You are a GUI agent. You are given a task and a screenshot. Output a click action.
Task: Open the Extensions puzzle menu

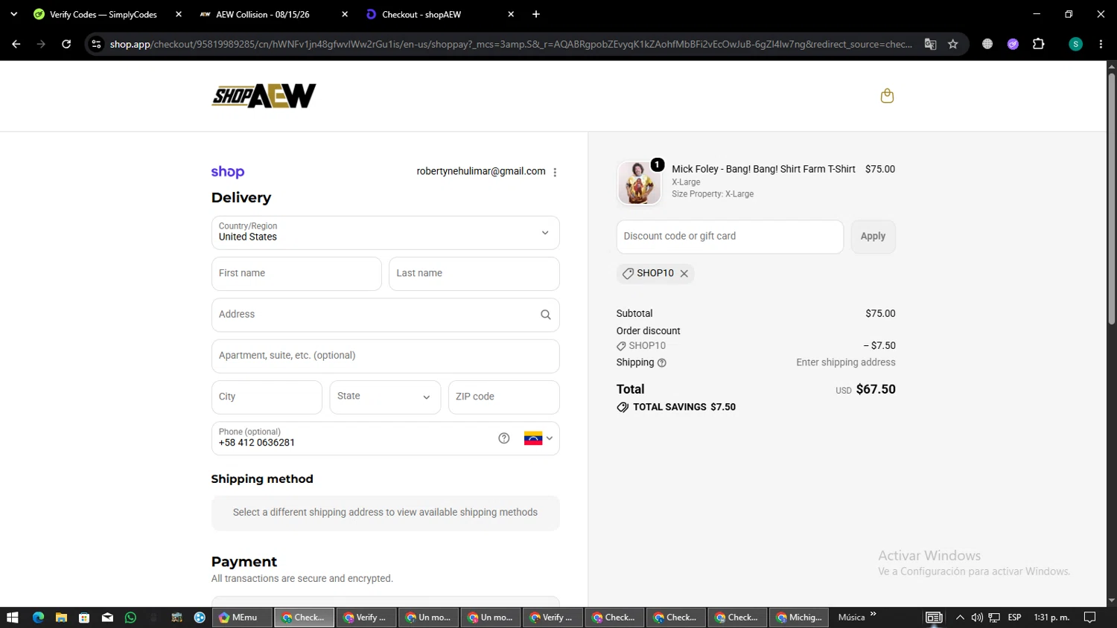(x=1039, y=44)
